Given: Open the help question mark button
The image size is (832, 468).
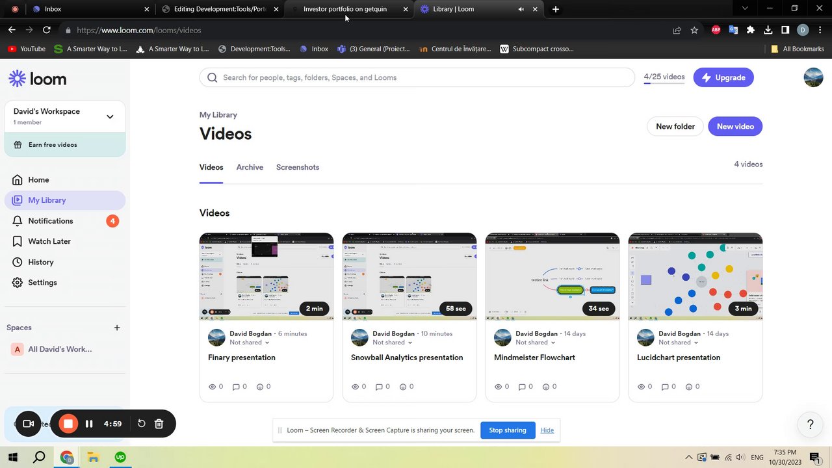Looking at the screenshot, I should [x=810, y=424].
